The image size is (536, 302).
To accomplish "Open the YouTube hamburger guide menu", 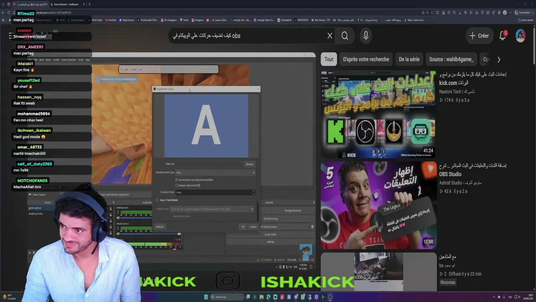I will pos(11,36).
